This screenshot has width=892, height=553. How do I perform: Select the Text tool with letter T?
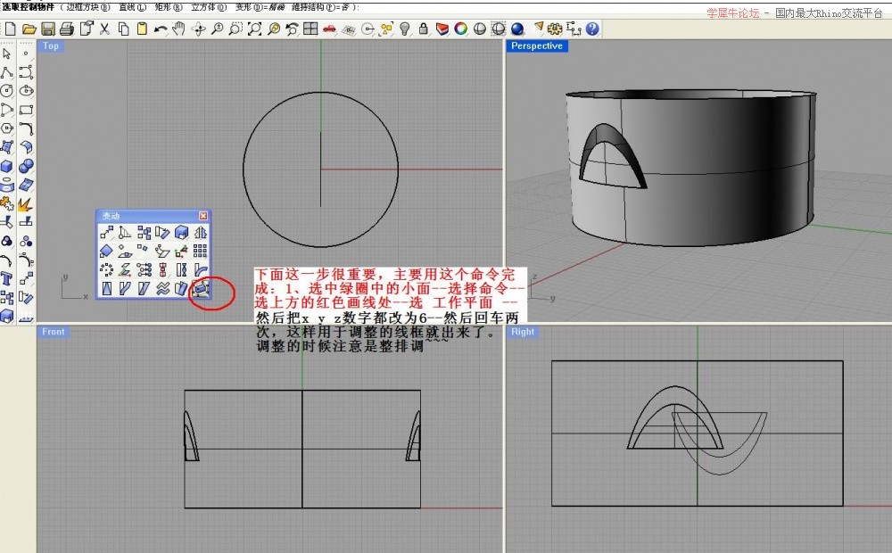[7, 279]
